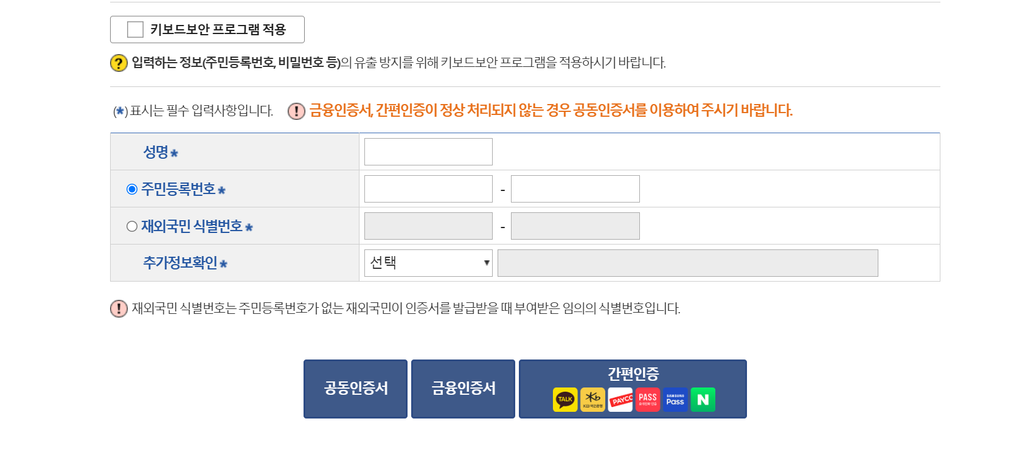Select KakaoTalk for 간편인증 verification
1014x455 pixels.
click(566, 400)
